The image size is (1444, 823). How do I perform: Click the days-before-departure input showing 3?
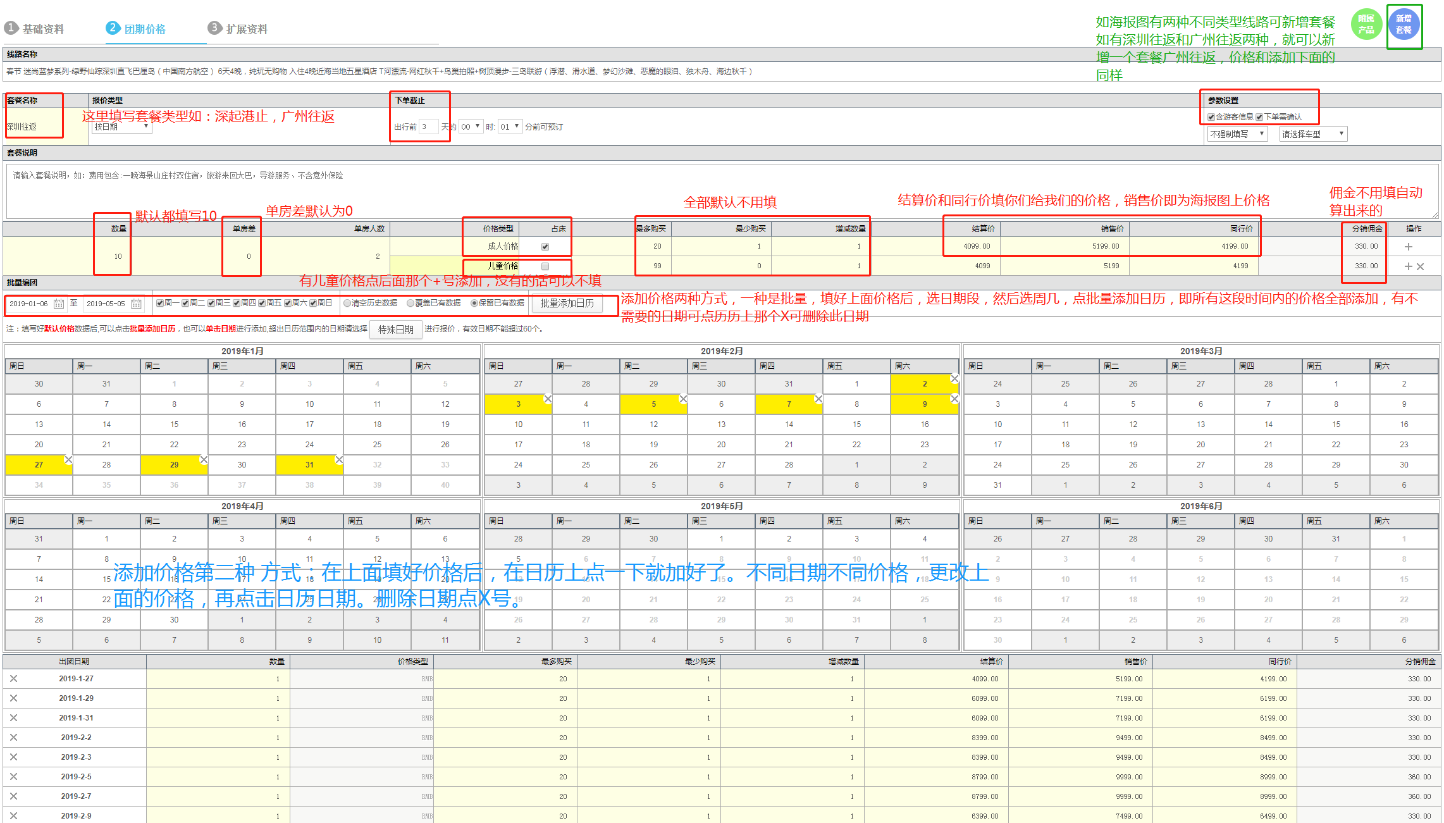point(428,127)
